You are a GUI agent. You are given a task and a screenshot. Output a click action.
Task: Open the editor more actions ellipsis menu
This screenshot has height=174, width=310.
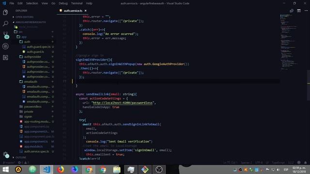click(x=306, y=11)
